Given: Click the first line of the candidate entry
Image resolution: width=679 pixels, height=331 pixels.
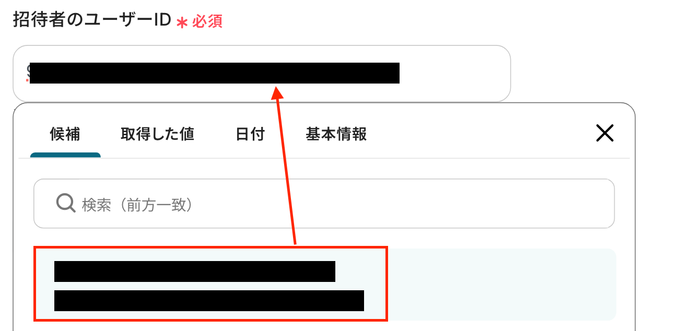Looking at the screenshot, I should [195, 271].
